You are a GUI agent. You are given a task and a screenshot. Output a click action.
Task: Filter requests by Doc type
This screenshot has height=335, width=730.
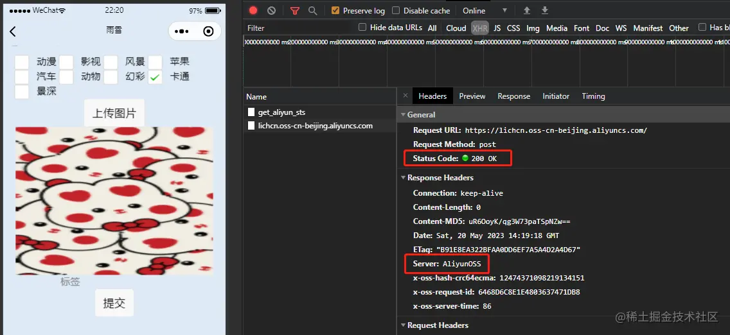pos(602,28)
